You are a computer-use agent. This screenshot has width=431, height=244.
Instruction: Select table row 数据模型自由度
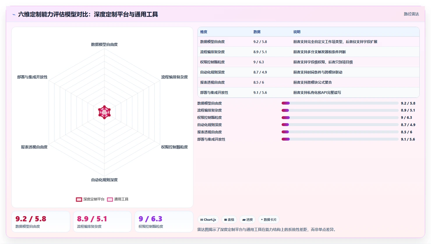(x=308, y=42)
